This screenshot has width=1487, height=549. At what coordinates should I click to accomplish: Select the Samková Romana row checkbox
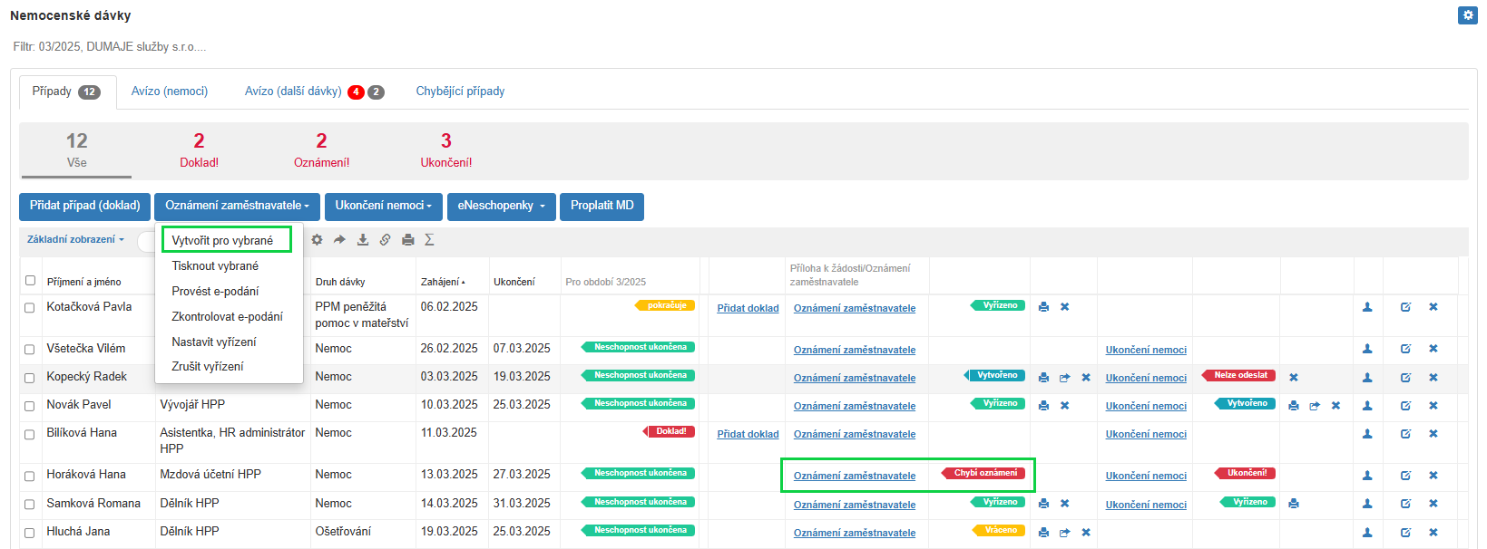[30, 505]
